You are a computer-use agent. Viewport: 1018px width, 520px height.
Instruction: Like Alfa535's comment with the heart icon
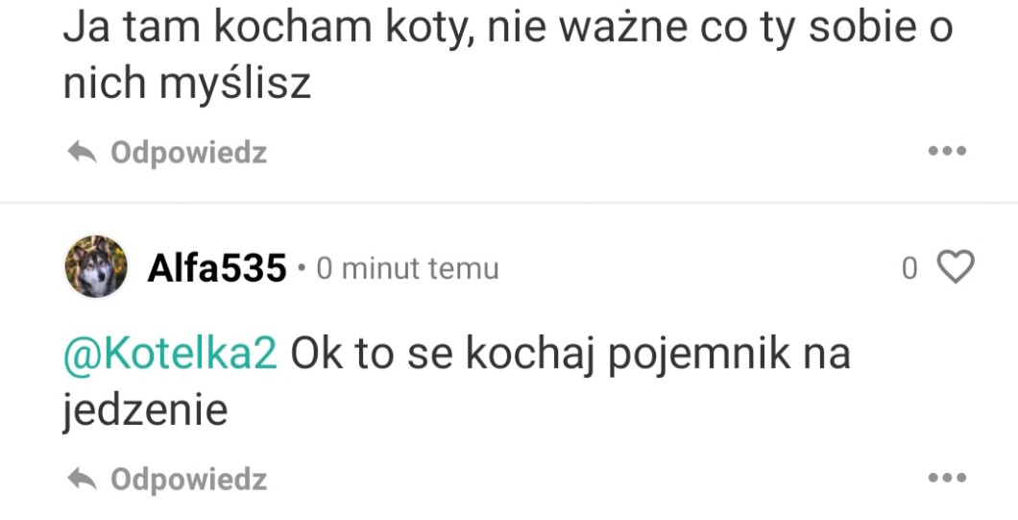tap(957, 266)
